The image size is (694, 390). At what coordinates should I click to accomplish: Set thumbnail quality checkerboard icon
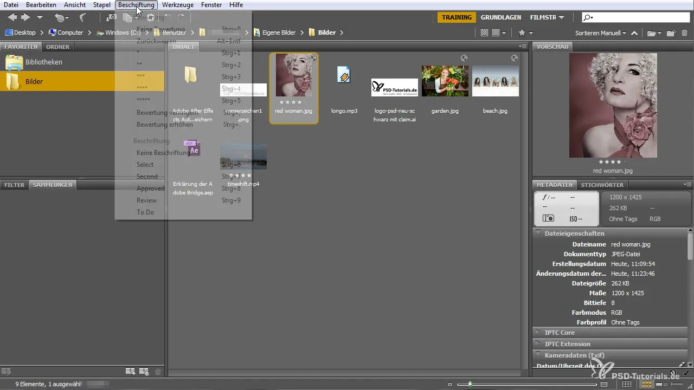click(x=485, y=33)
